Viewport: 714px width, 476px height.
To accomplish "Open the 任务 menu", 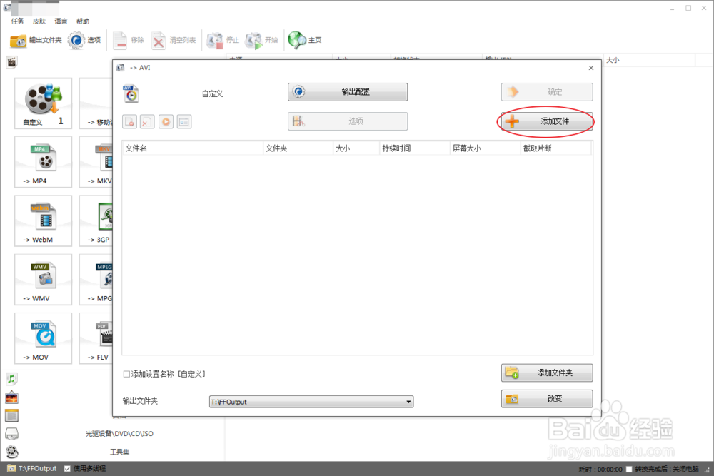I will click(x=17, y=21).
